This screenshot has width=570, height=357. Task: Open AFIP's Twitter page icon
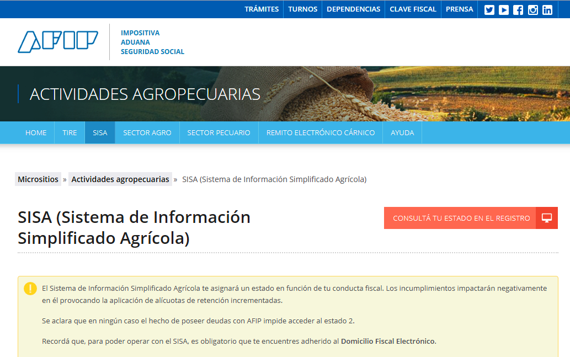489,9
